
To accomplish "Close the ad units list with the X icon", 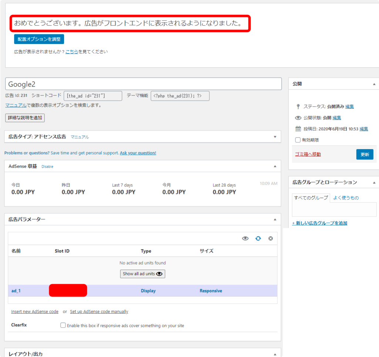I will click(x=271, y=238).
